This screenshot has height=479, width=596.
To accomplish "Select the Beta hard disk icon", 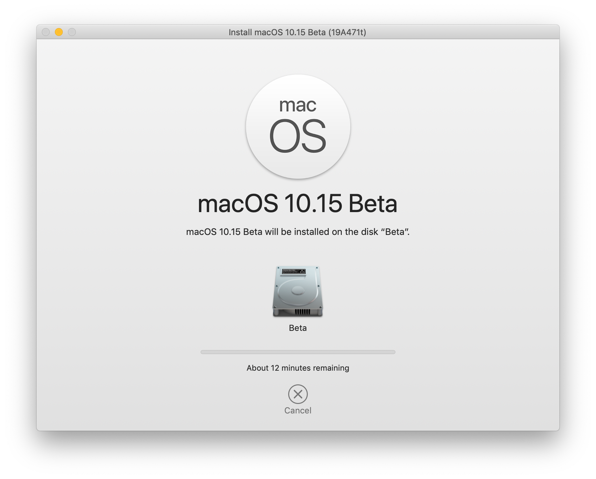I will (298, 291).
